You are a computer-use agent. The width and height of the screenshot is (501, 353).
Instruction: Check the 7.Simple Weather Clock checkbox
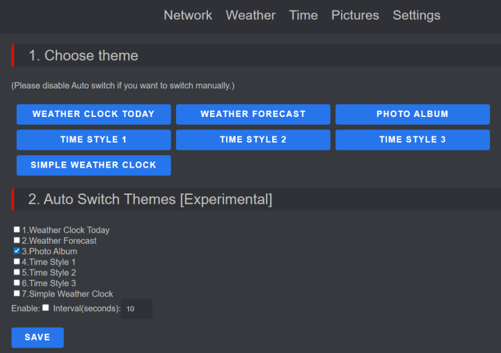(x=17, y=294)
